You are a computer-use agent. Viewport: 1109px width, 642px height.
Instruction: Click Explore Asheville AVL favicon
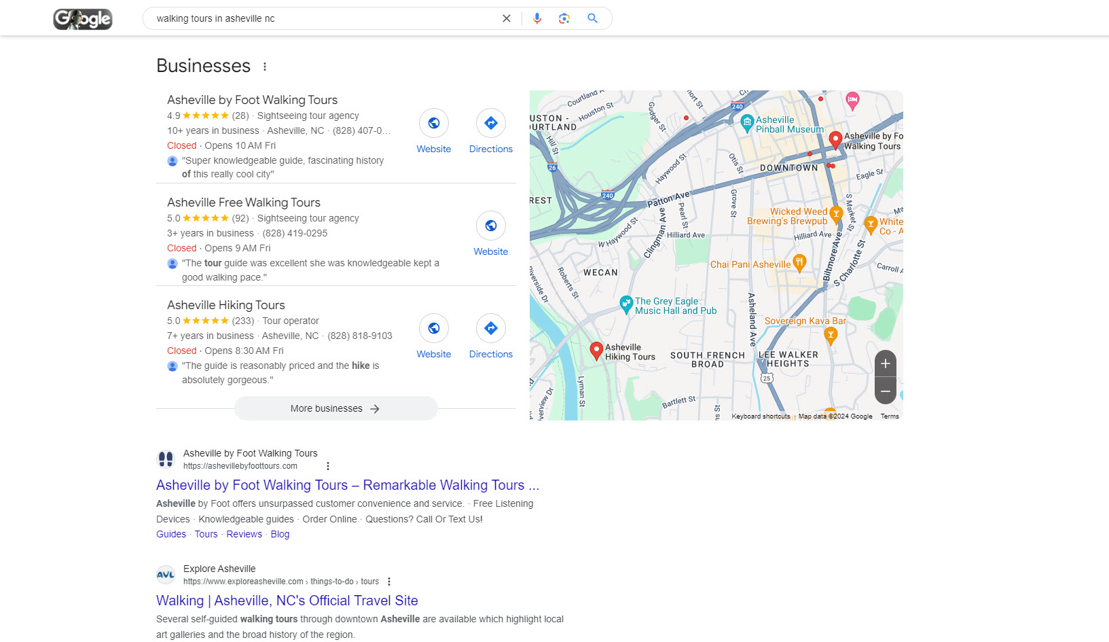[x=166, y=575]
